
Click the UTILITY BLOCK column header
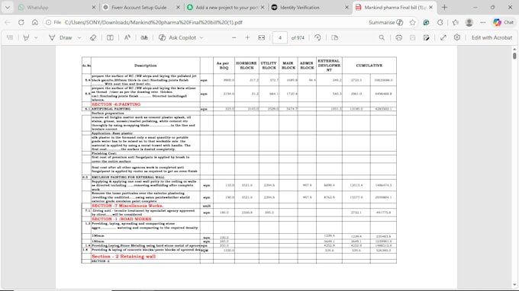[x=269, y=66]
